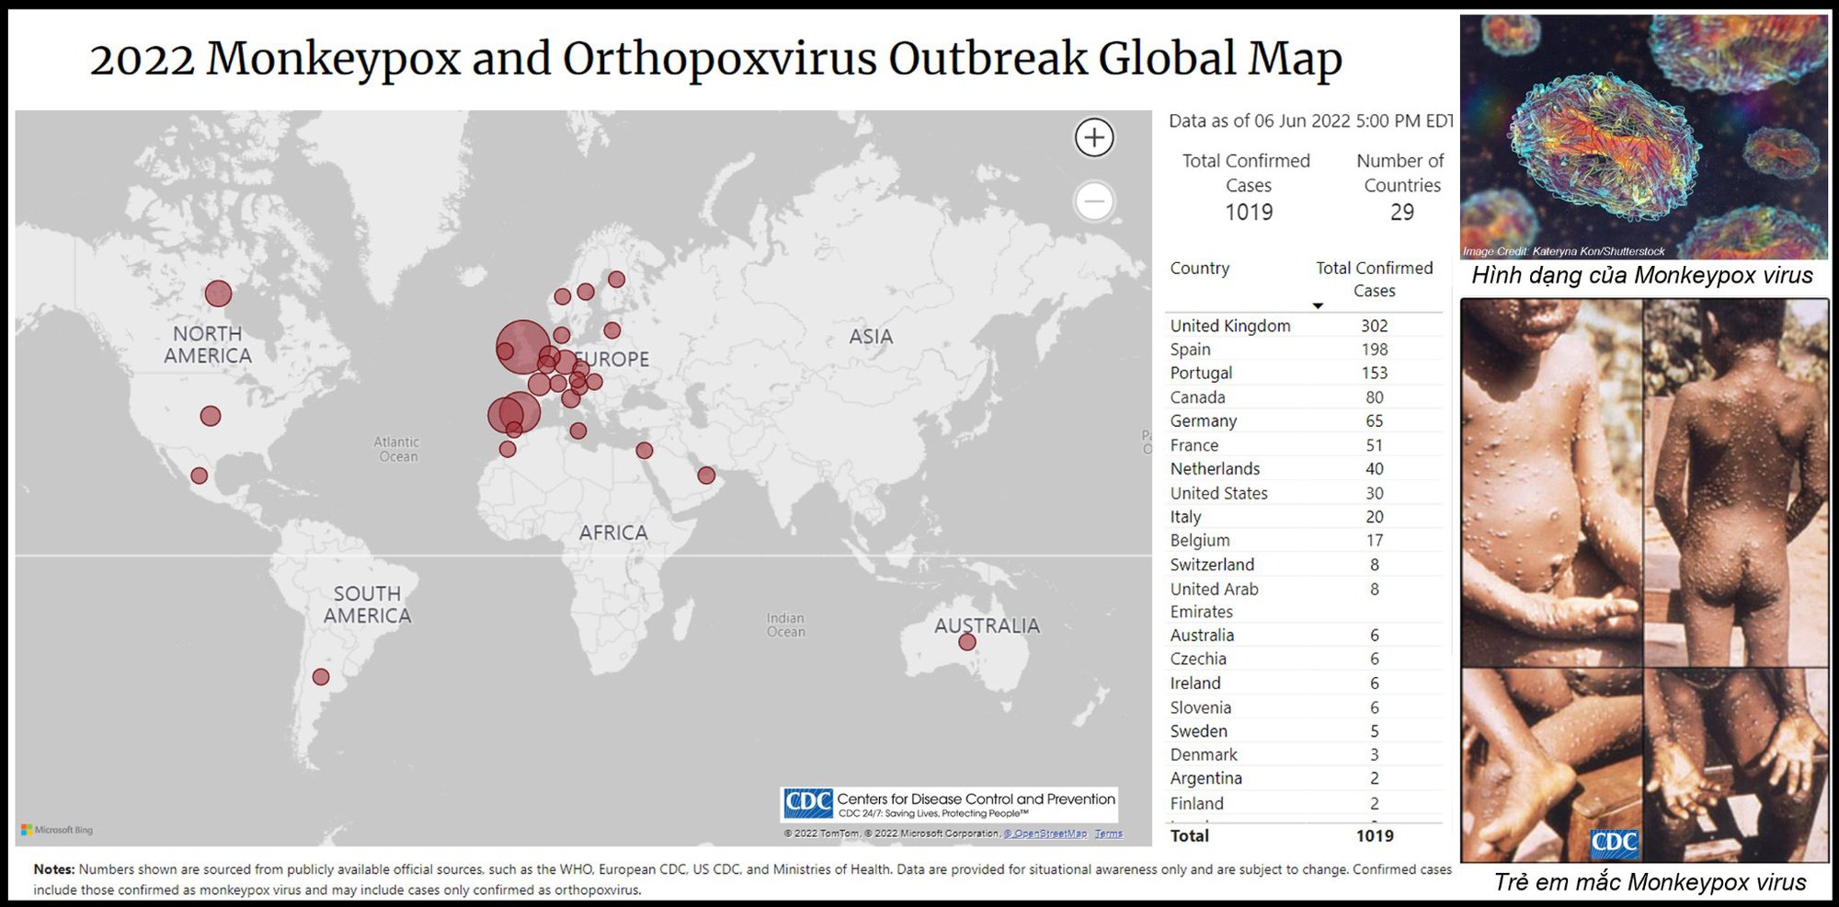Select the United Arab Emirates map bubble

tap(706, 476)
